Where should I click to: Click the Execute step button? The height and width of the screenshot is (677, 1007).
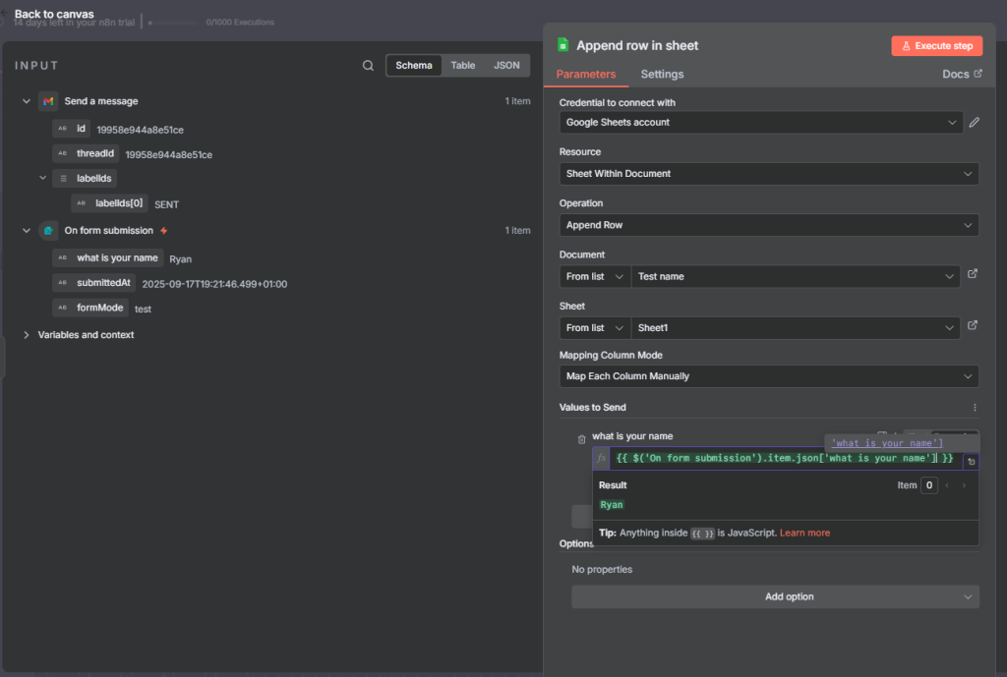[x=936, y=46]
